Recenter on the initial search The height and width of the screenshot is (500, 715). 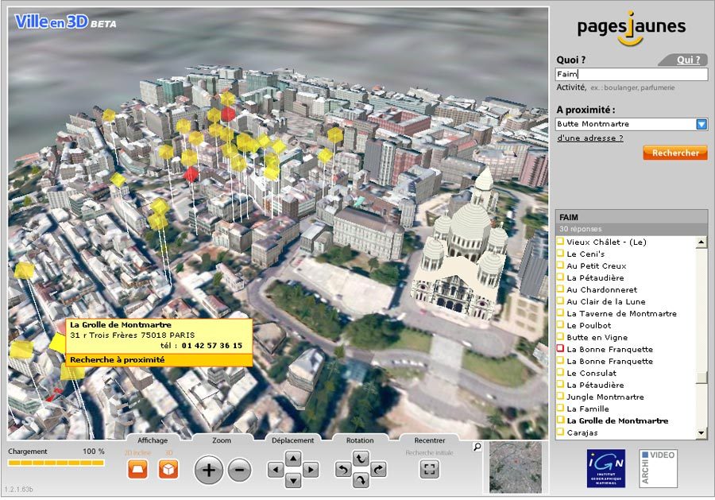(430, 469)
